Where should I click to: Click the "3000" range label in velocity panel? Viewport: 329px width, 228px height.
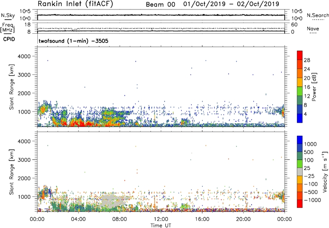[24, 160]
